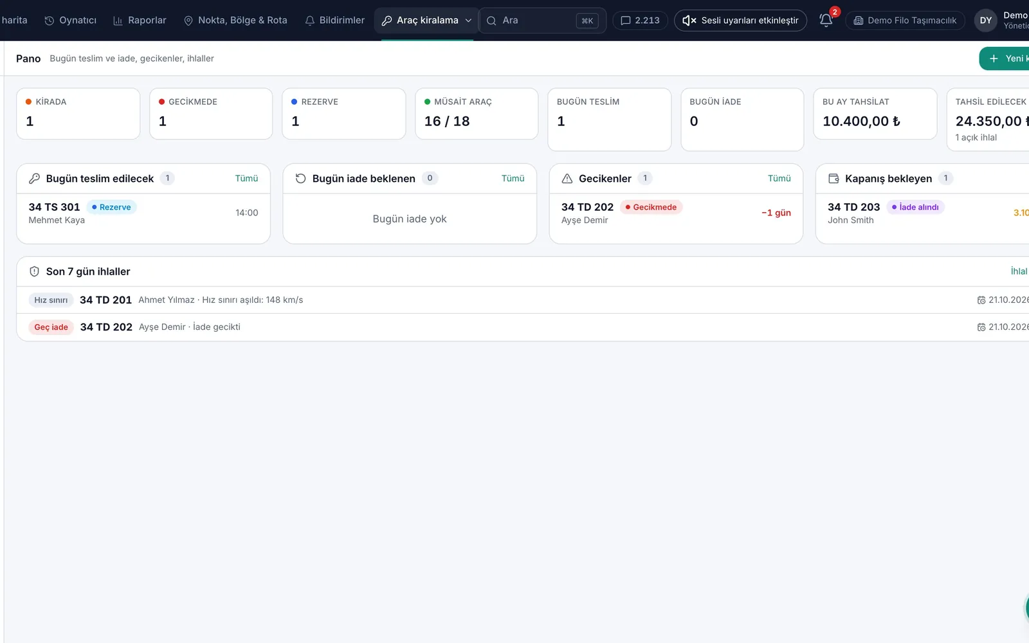Click the Geç iade violation tag
The height and width of the screenshot is (643, 1029).
click(51, 327)
